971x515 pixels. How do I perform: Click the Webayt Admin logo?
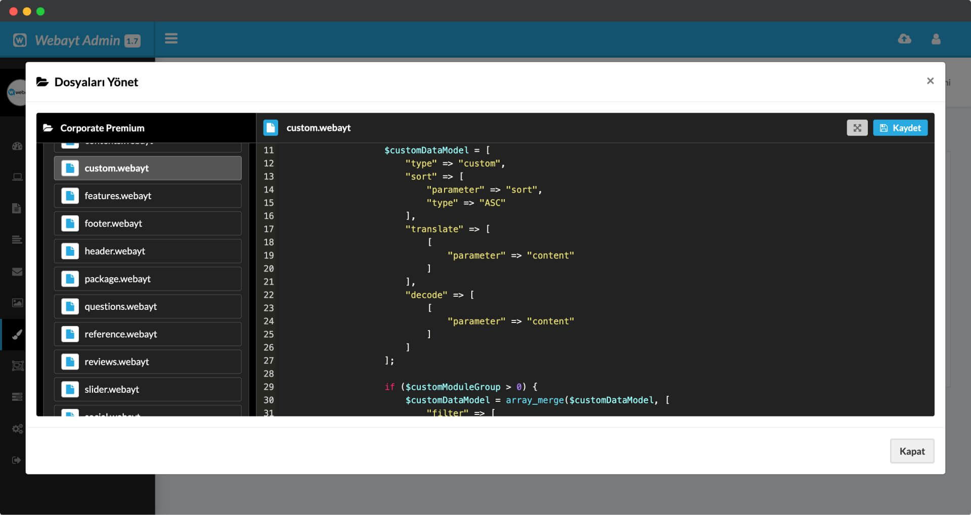[x=77, y=40]
